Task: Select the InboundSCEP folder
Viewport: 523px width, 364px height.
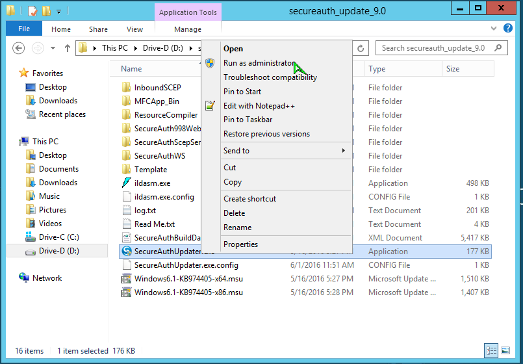Action: click(157, 88)
